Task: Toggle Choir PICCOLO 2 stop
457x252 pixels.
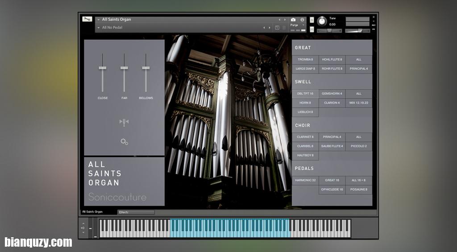Action: click(359, 146)
